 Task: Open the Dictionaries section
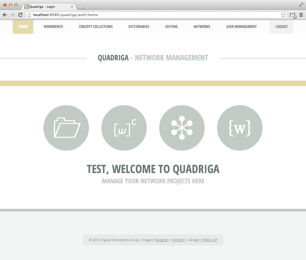139,27
